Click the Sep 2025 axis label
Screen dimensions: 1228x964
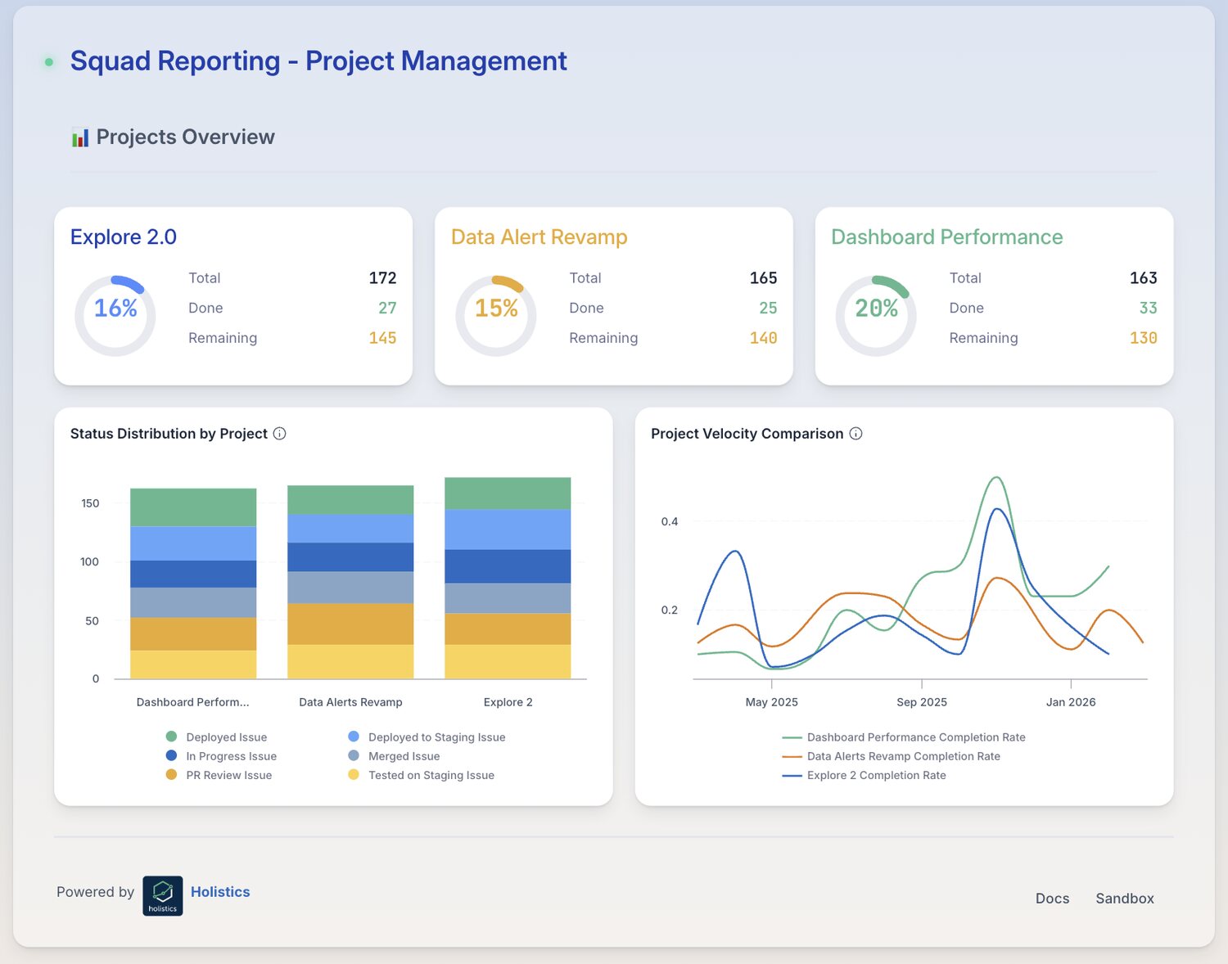click(922, 702)
